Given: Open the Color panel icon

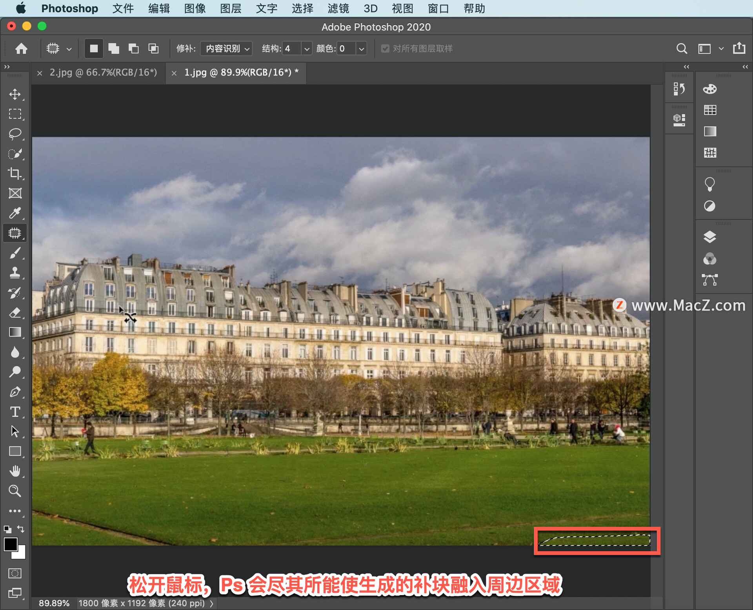Looking at the screenshot, I should (710, 89).
